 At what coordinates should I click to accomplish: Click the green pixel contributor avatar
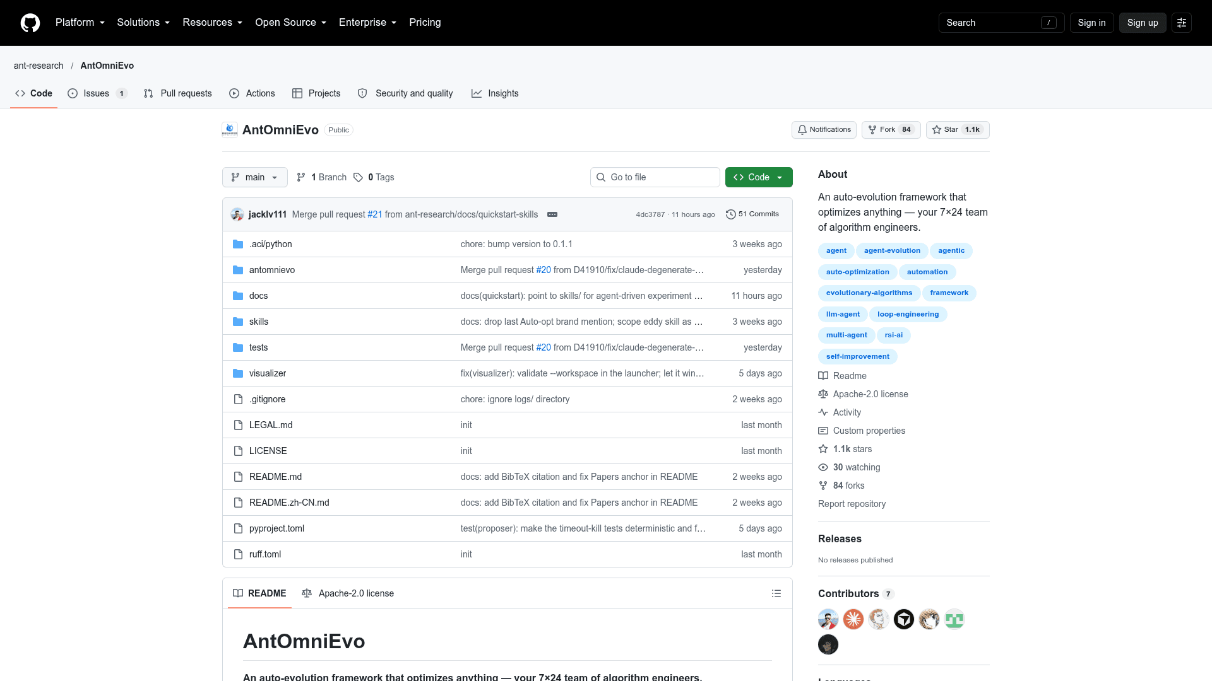click(x=954, y=619)
